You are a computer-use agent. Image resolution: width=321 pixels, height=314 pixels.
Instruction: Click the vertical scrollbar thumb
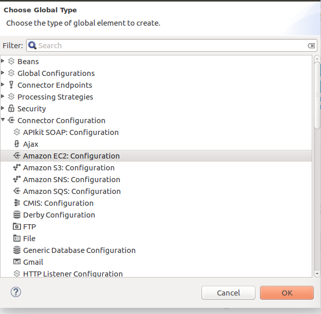(317, 95)
